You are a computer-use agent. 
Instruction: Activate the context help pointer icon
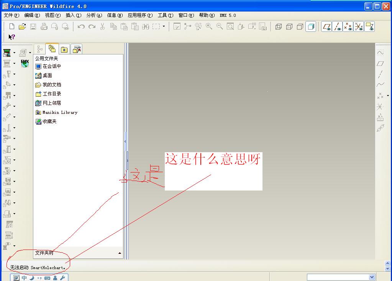coord(12,37)
